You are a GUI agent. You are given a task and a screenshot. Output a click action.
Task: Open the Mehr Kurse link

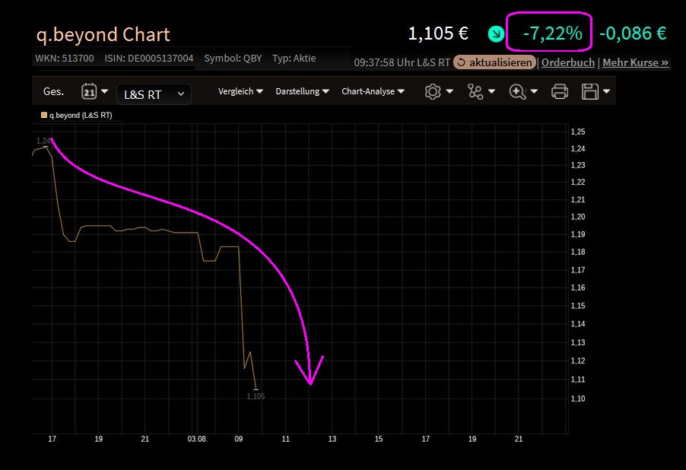click(636, 62)
